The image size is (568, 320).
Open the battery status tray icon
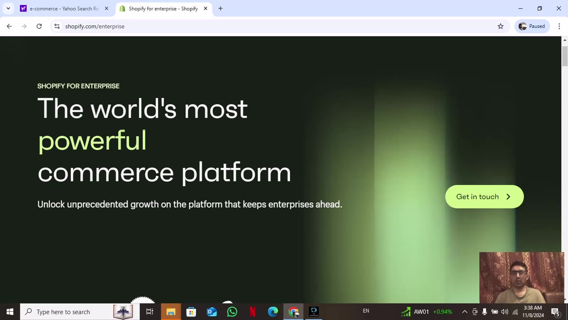(x=494, y=312)
